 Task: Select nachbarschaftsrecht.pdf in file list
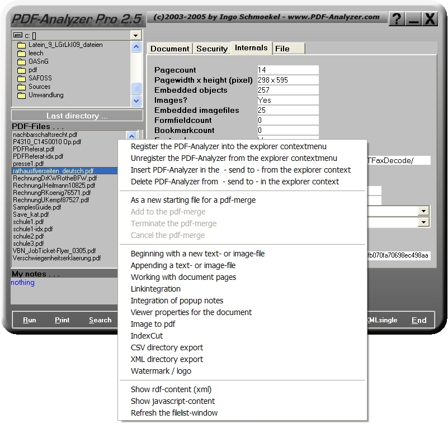45,135
